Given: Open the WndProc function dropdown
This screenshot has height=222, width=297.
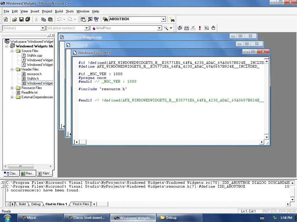Looking at the screenshot, I should [x=160, y=28].
